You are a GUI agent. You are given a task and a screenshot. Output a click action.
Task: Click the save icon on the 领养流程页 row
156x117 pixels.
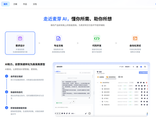[x=142, y=95]
